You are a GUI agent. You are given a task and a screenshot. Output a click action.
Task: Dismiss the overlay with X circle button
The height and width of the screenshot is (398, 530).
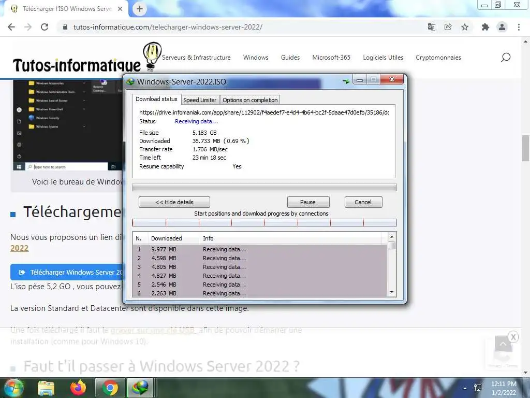(x=513, y=337)
